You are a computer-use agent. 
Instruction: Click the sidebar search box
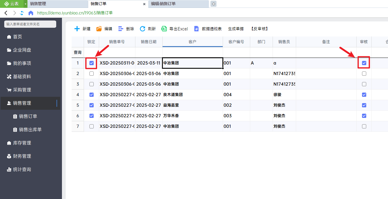[x=30, y=24]
